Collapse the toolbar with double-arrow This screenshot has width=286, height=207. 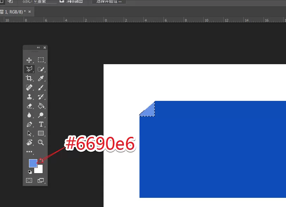(x=38, y=48)
